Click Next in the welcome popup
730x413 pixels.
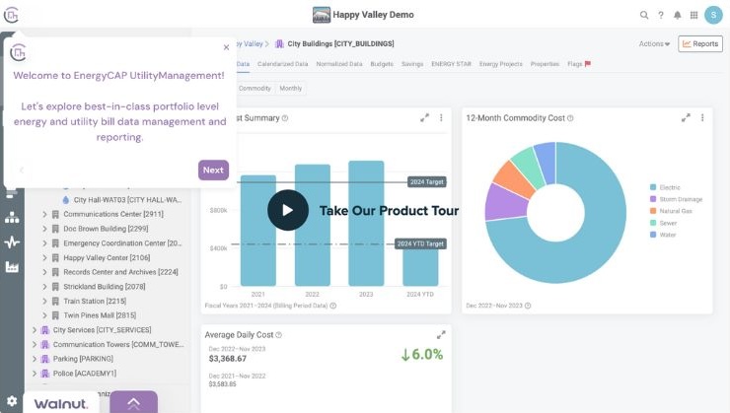(x=213, y=171)
